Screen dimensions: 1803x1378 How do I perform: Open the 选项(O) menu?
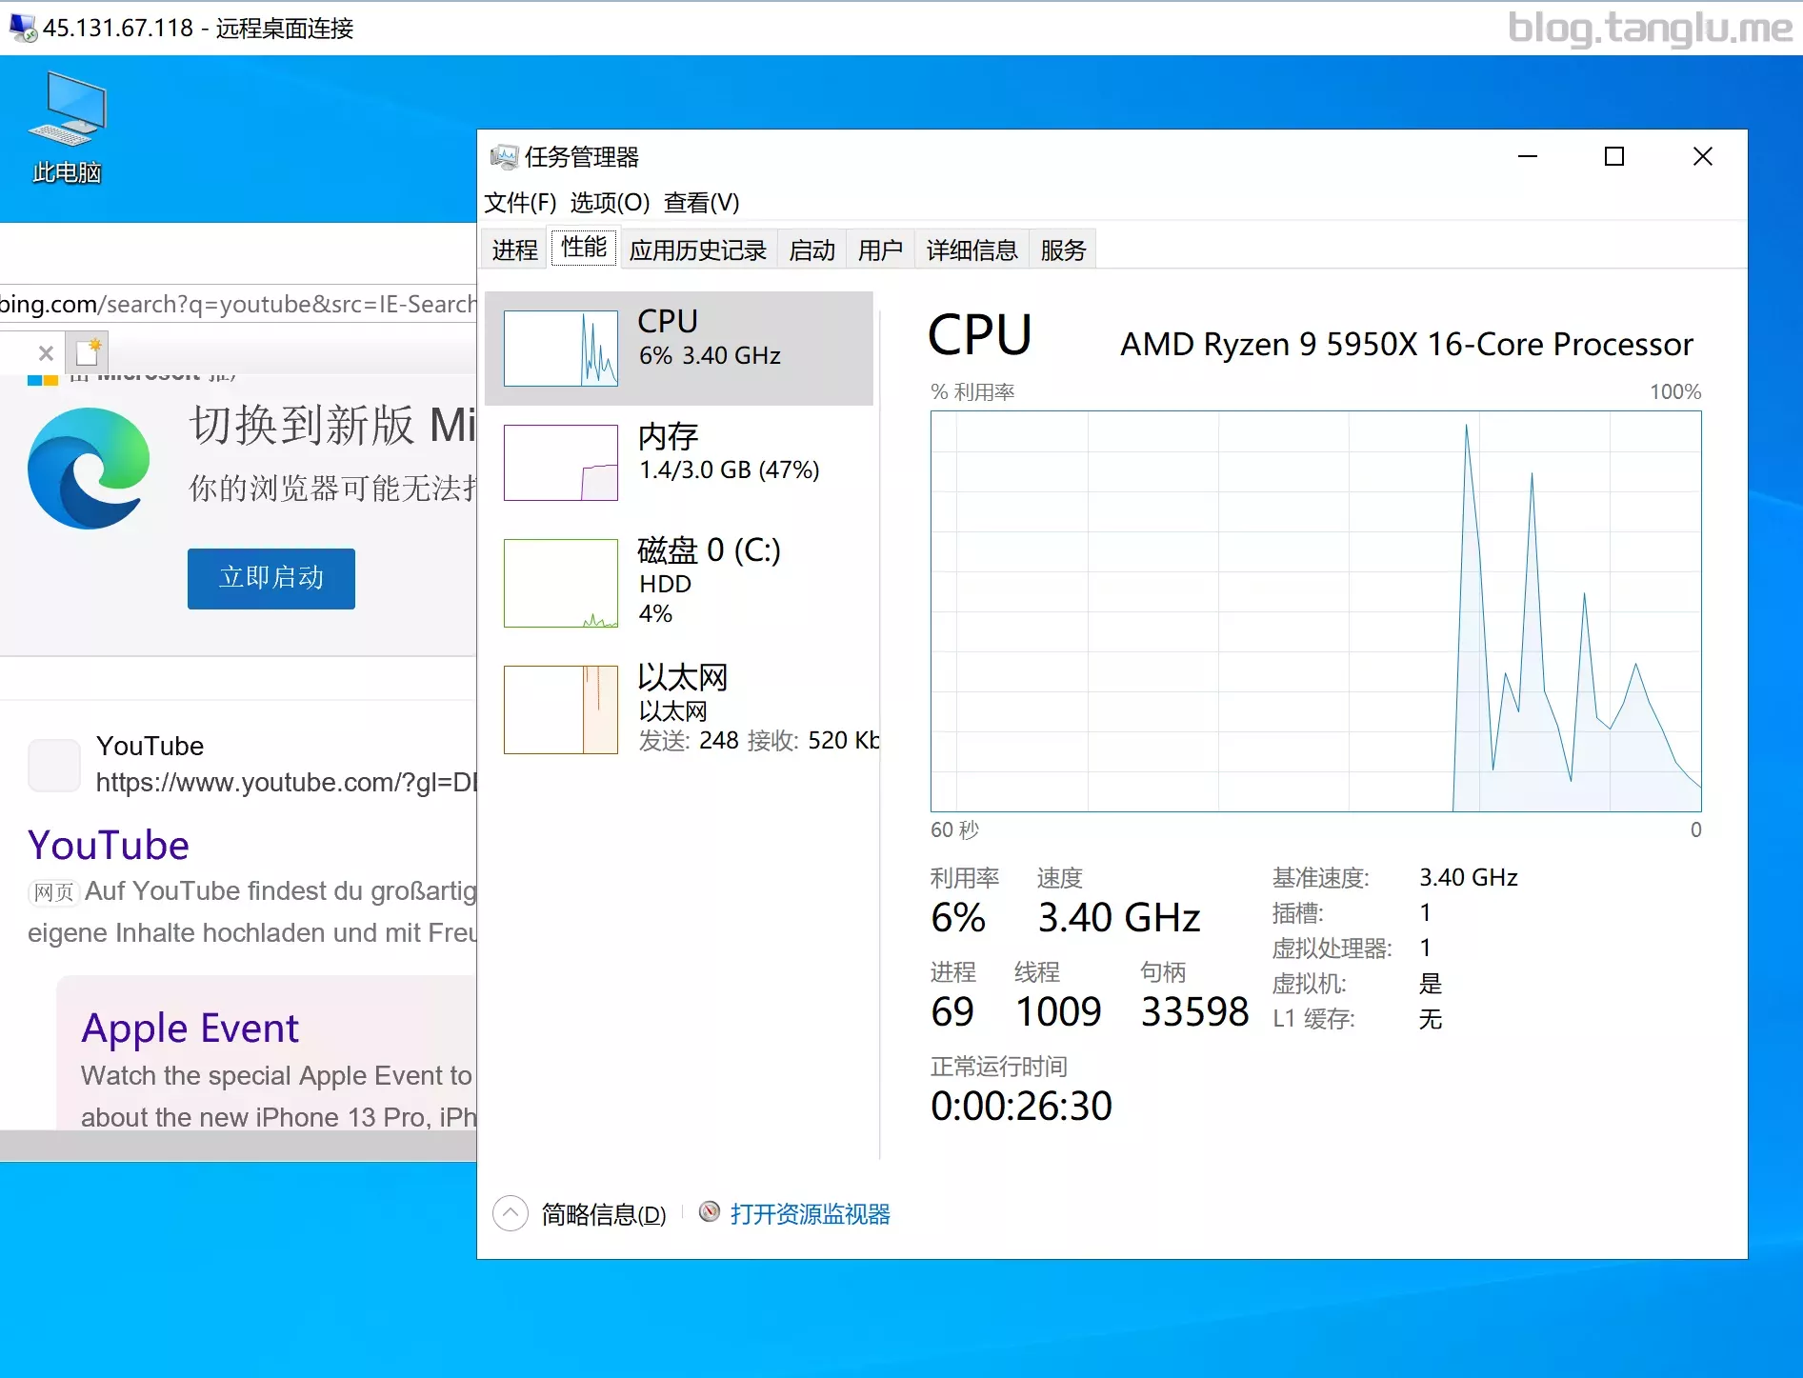pyautogui.click(x=610, y=202)
